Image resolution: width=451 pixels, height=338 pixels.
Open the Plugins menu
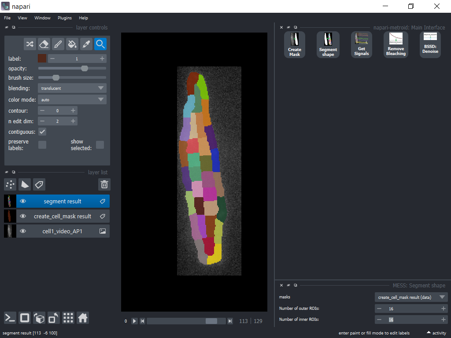65,18
